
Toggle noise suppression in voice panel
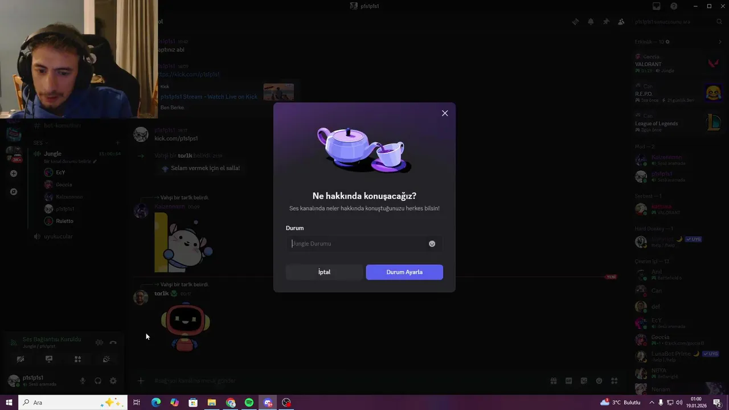click(99, 342)
